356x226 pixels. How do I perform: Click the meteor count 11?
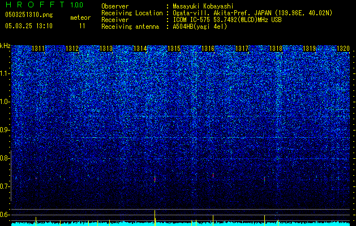(82, 26)
